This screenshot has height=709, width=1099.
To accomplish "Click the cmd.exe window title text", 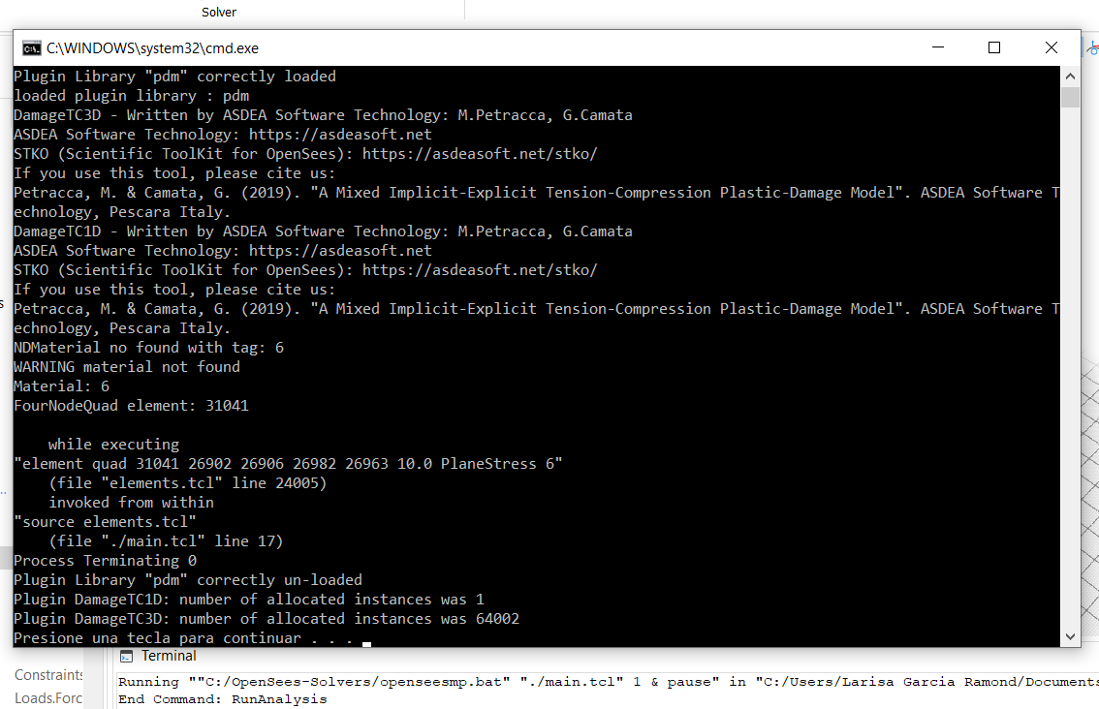I will pos(152,48).
